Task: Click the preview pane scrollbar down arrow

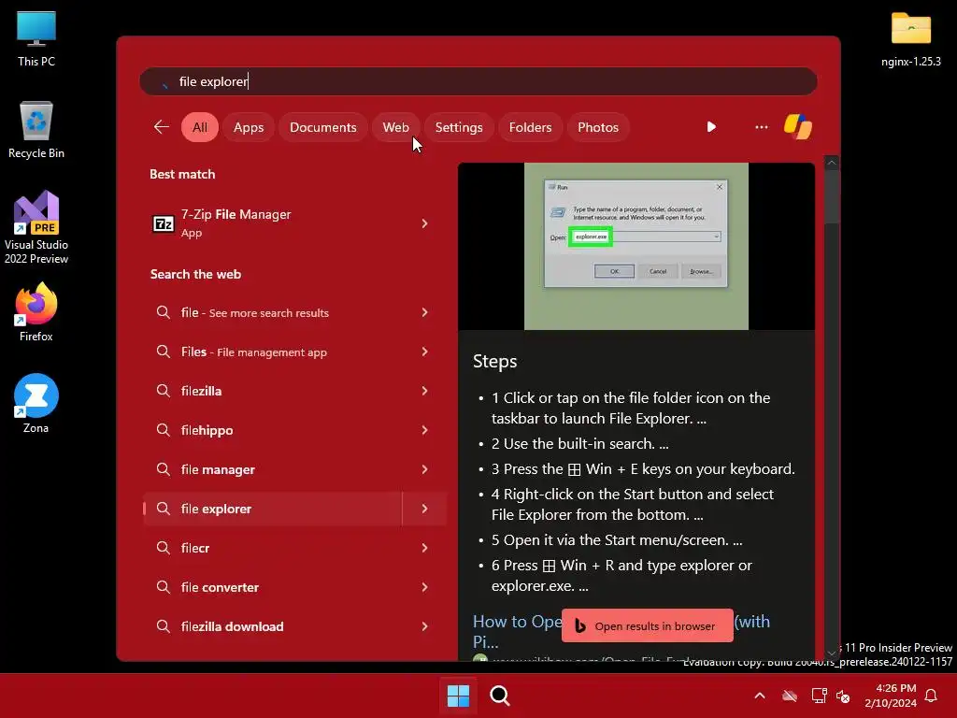Action: click(831, 653)
